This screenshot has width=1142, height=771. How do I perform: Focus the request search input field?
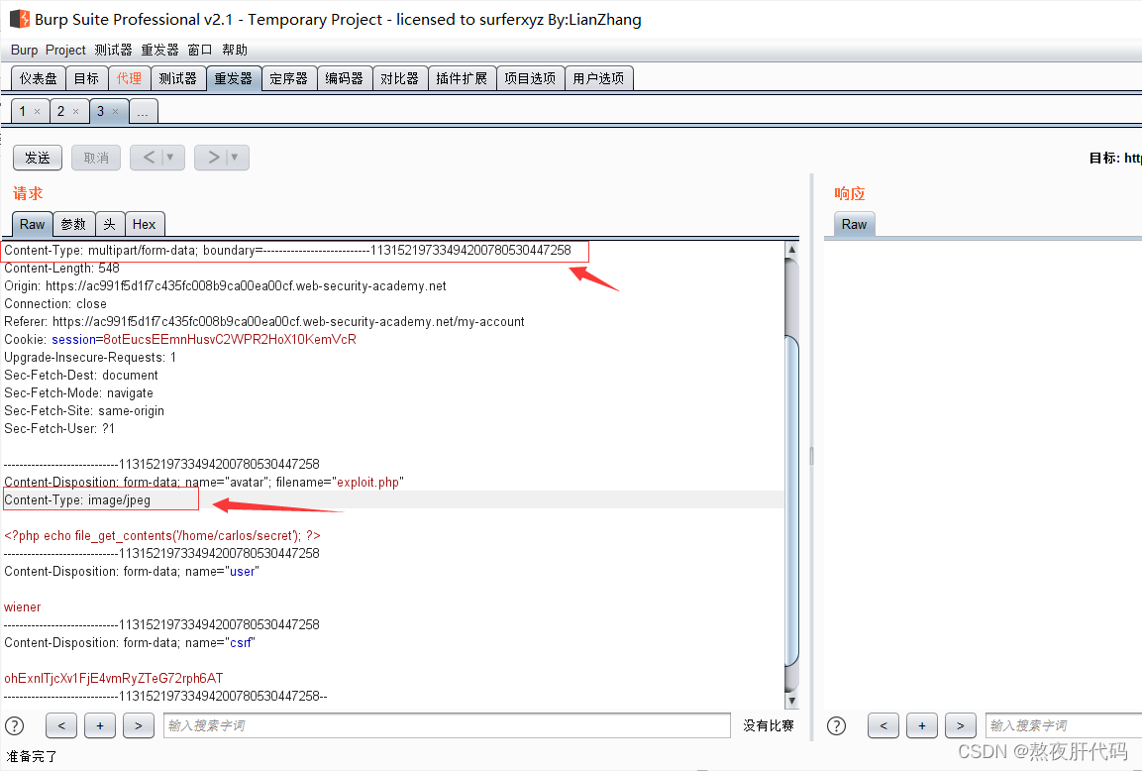(447, 725)
